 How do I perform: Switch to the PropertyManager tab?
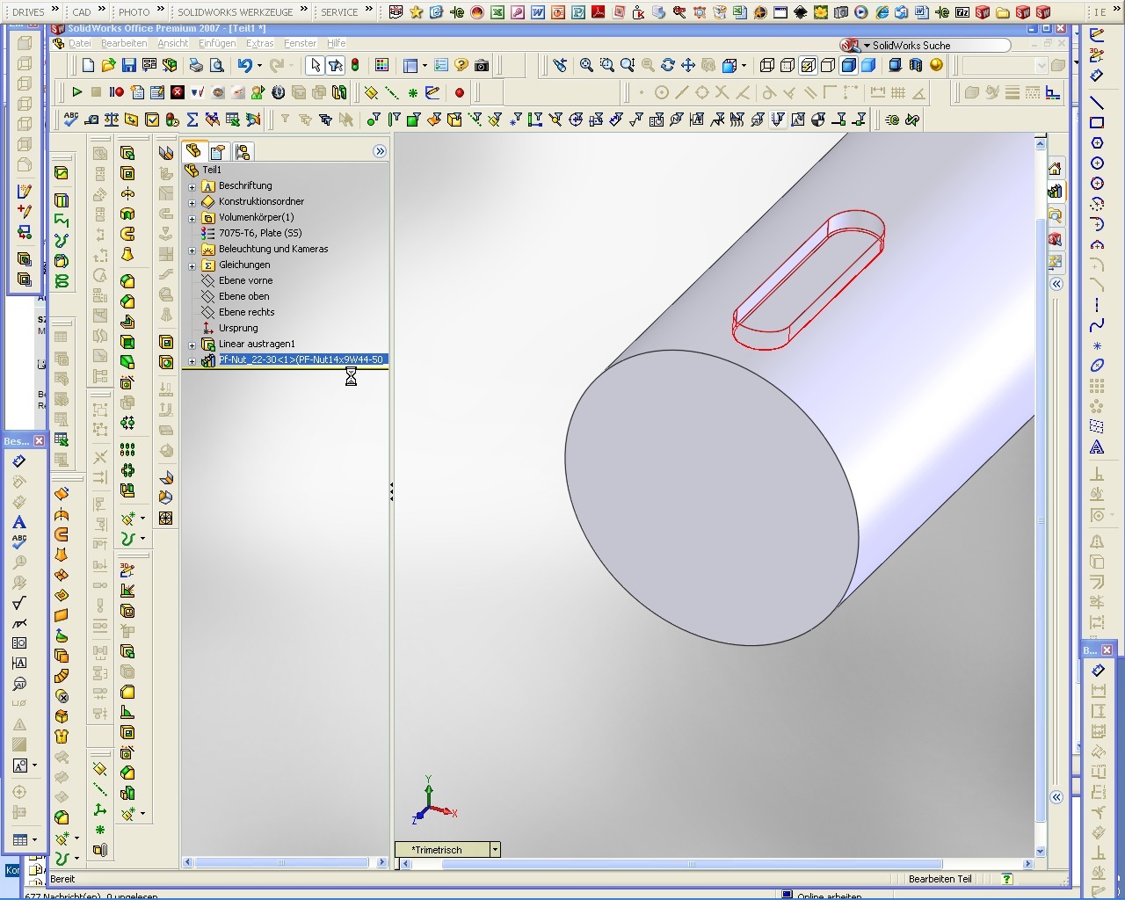(218, 152)
